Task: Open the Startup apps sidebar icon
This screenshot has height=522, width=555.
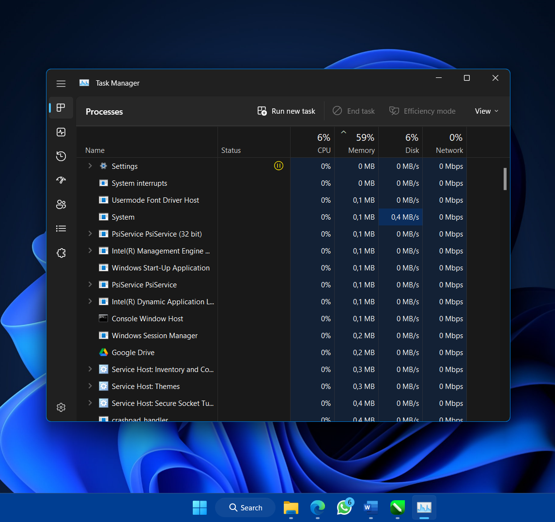Action: (x=61, y=180)
